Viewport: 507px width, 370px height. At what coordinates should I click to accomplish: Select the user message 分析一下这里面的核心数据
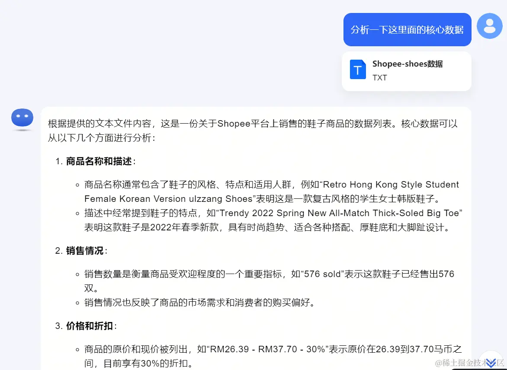click(407, 30)
